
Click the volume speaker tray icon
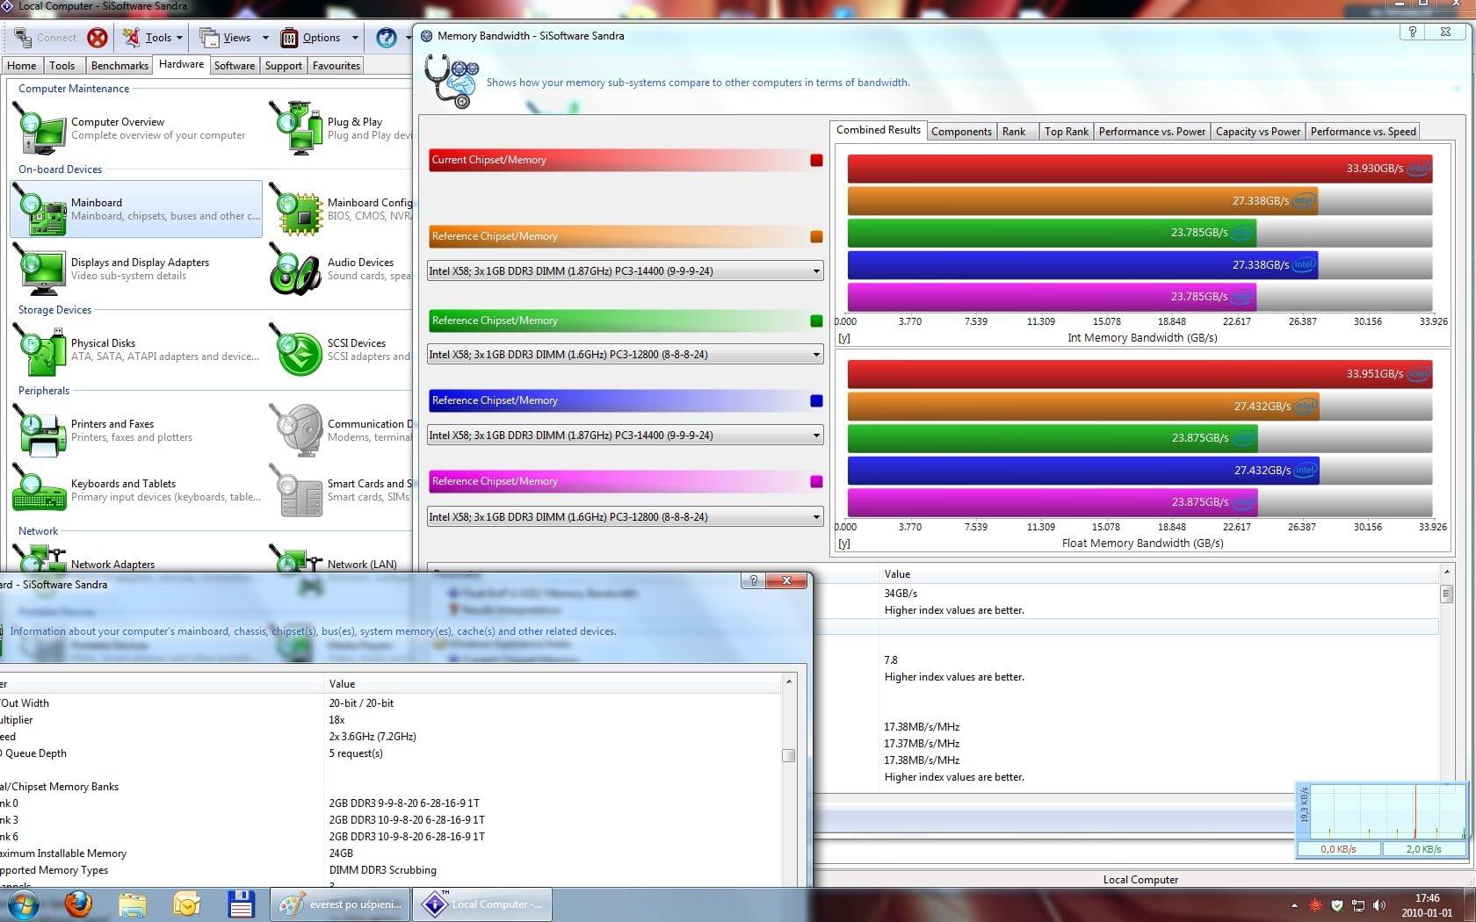[x=1379, y=904]
